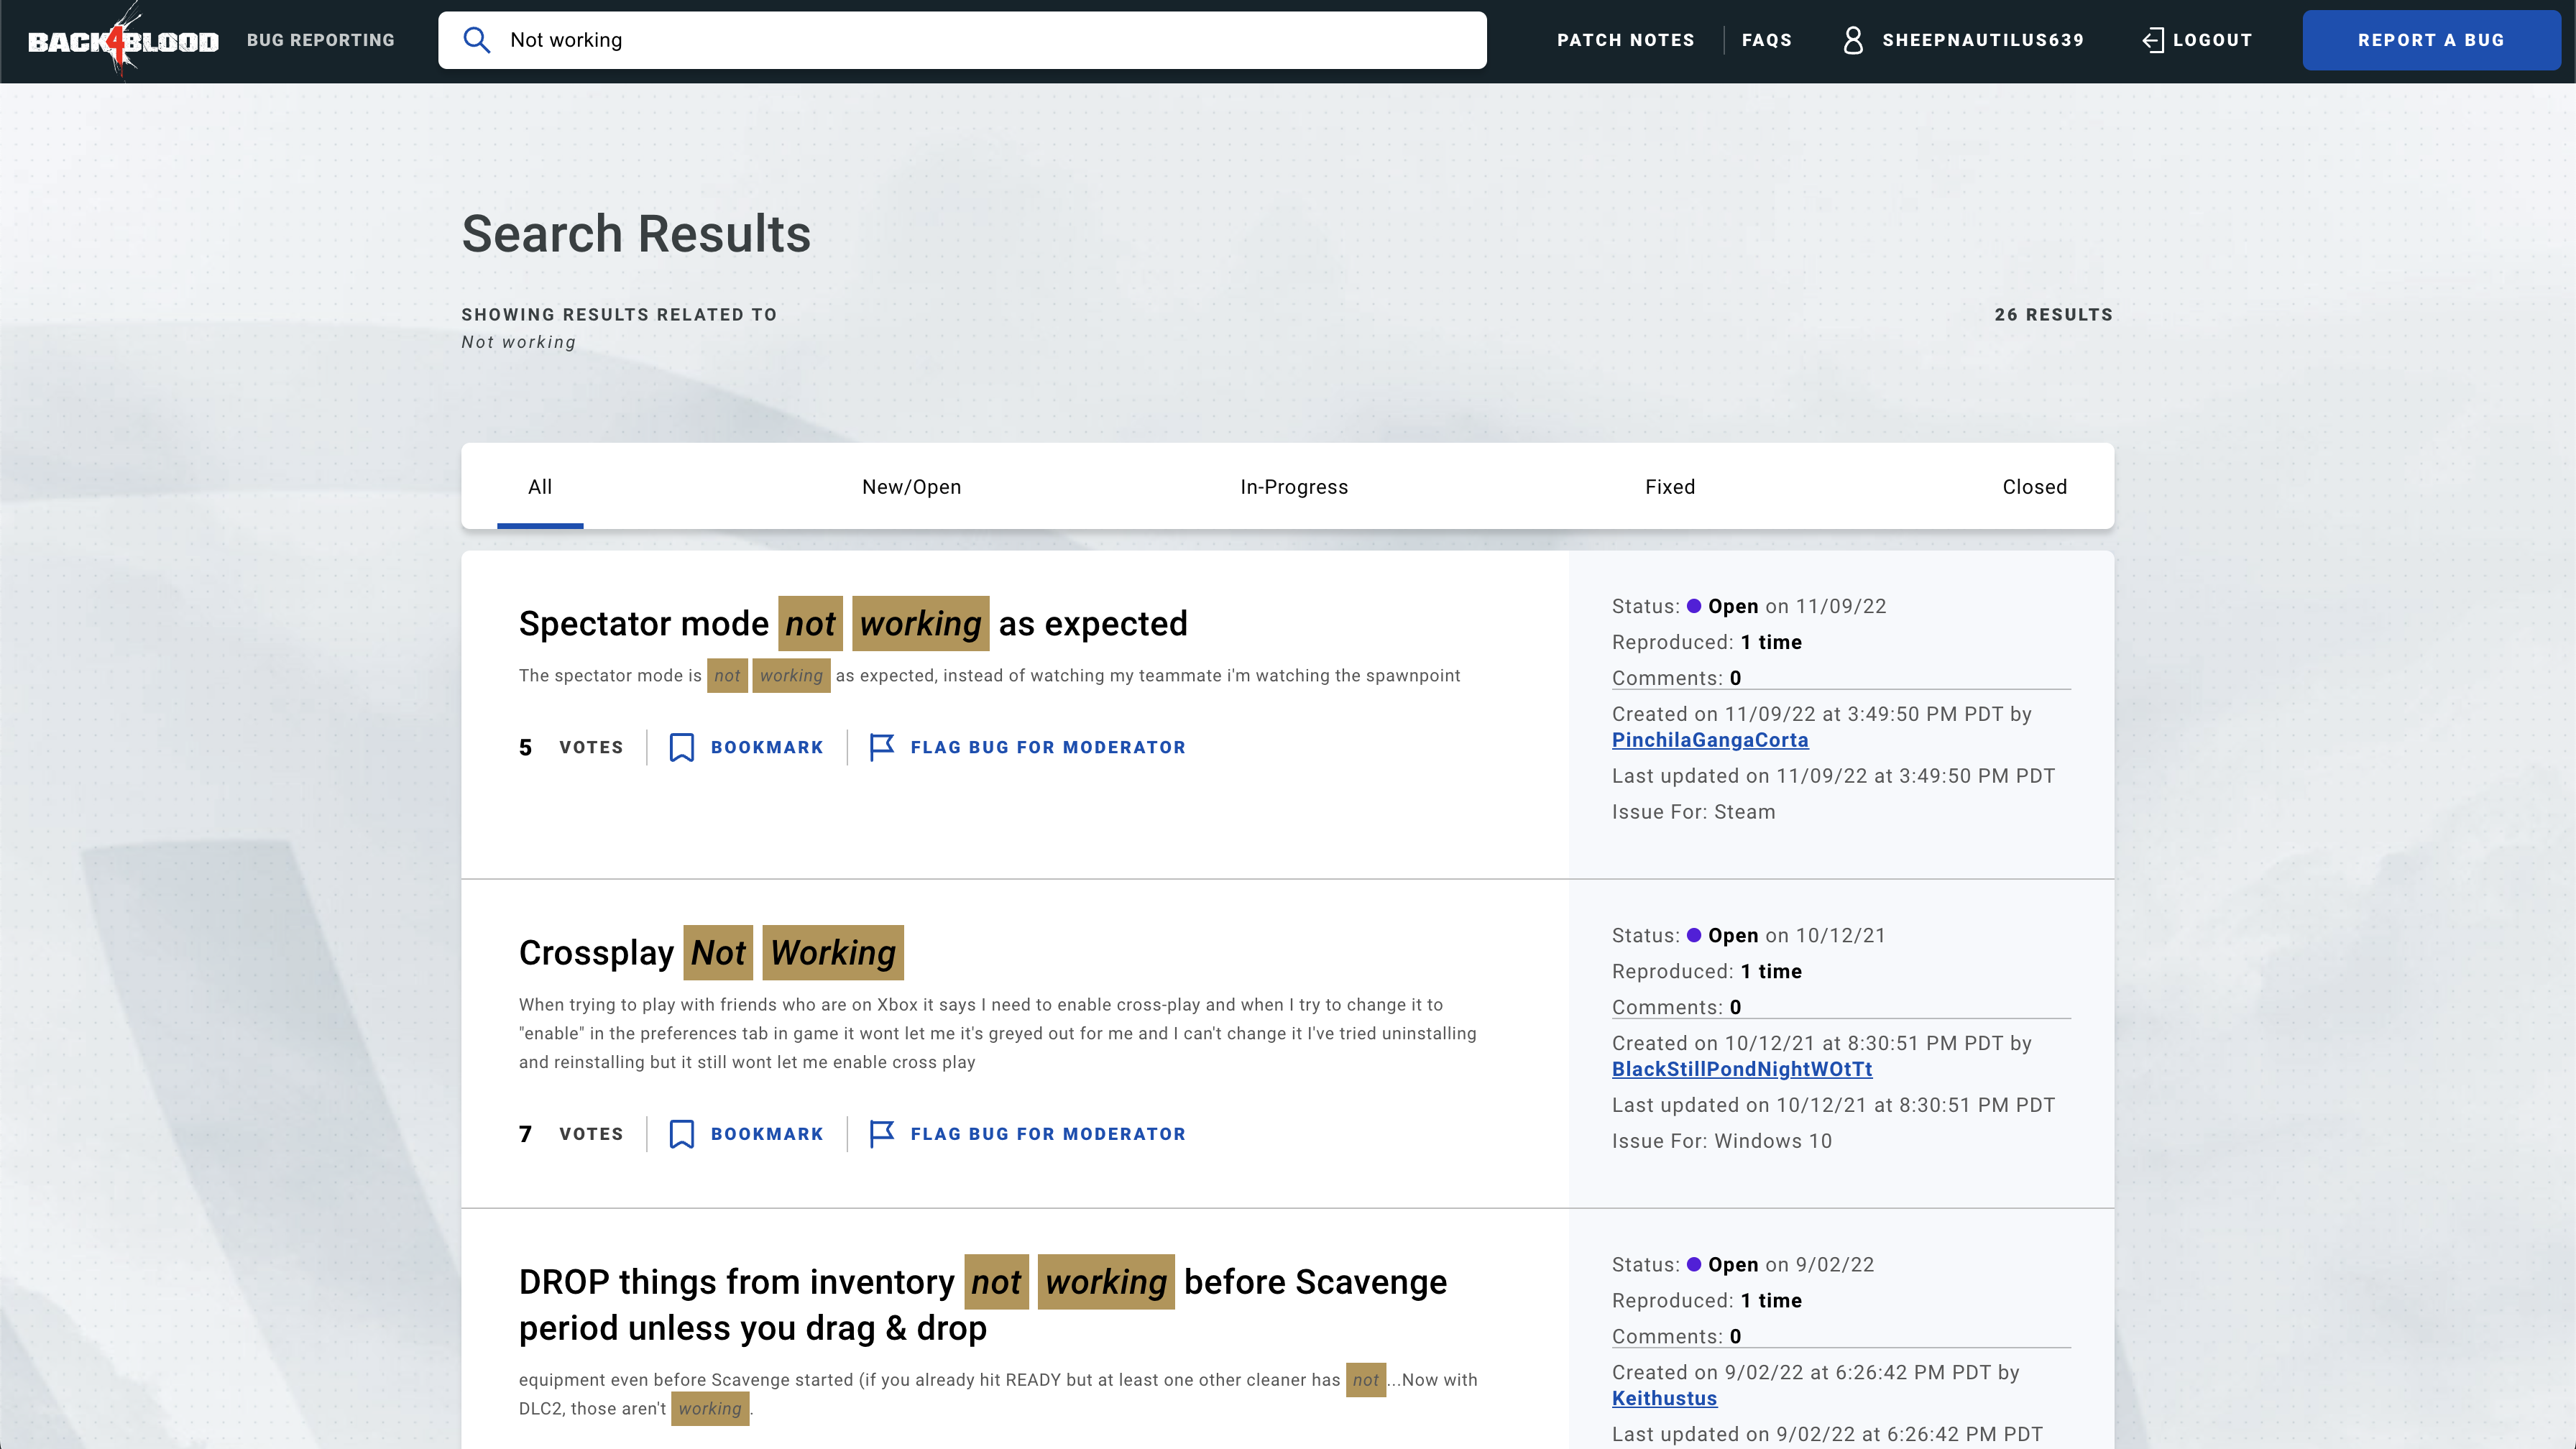This screenshot has height=1449, width=2576.
Task: Click the Back 4 Blood logo
Action: tap(123, 40)
